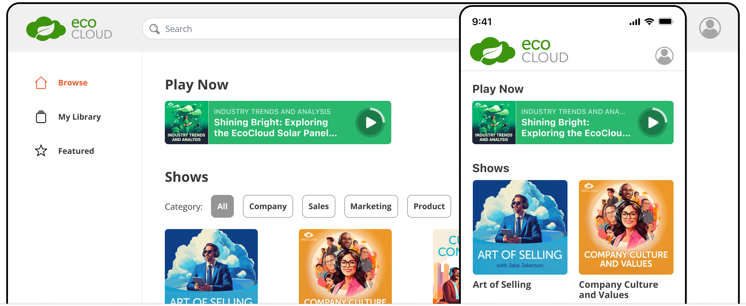Click the My Library stack icon

click(x=41, y=117)
